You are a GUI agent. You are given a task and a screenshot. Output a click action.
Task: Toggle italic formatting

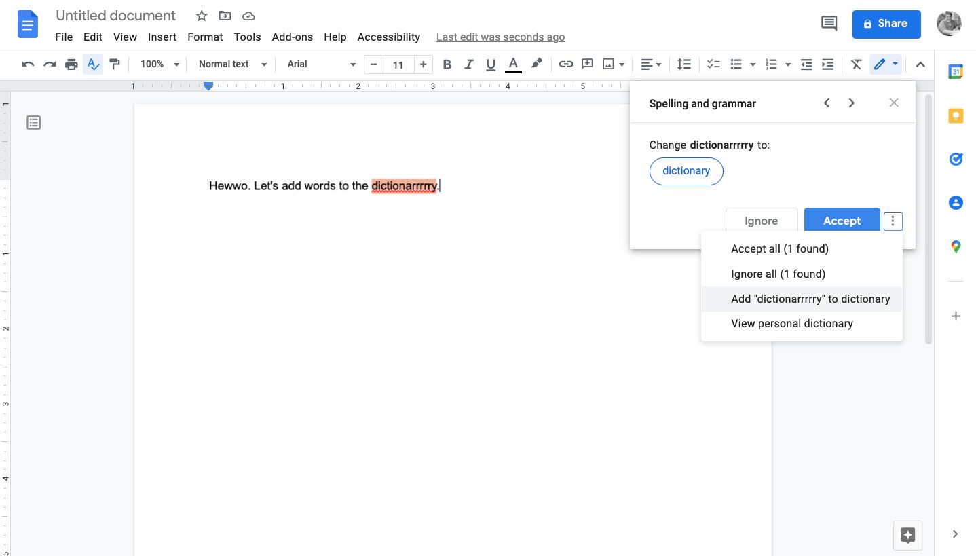468,64
